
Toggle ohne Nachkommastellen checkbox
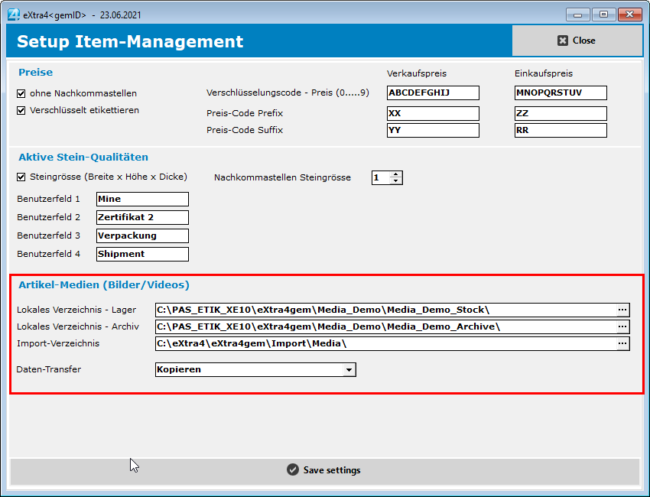pyautogui.click(x=21, y=93)
